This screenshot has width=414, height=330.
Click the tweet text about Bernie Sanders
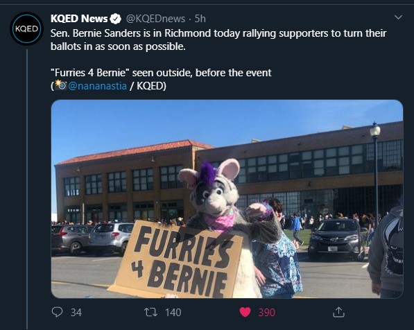coord(218,40)
